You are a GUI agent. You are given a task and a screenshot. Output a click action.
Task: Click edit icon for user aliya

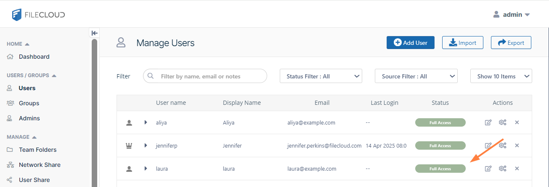point(488,122)
